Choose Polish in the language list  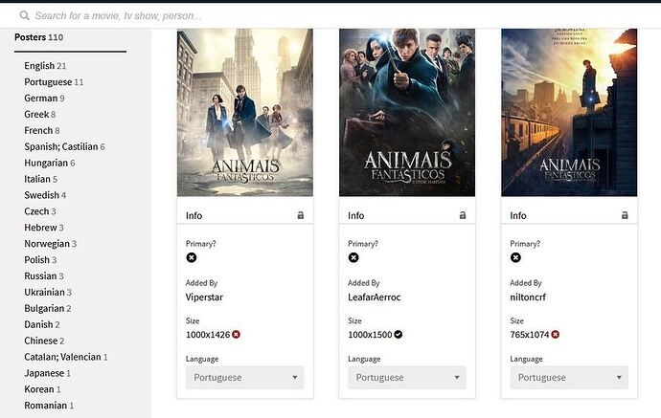point(40,260)
